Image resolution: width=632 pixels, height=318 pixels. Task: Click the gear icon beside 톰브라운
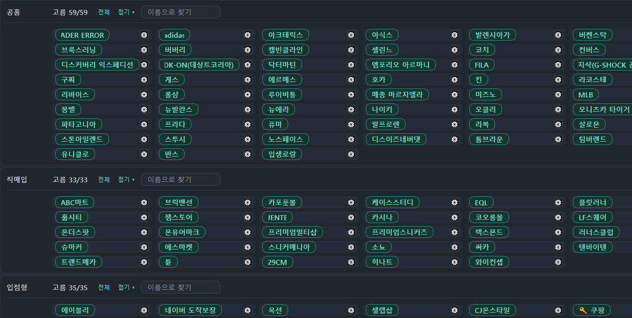558,139
